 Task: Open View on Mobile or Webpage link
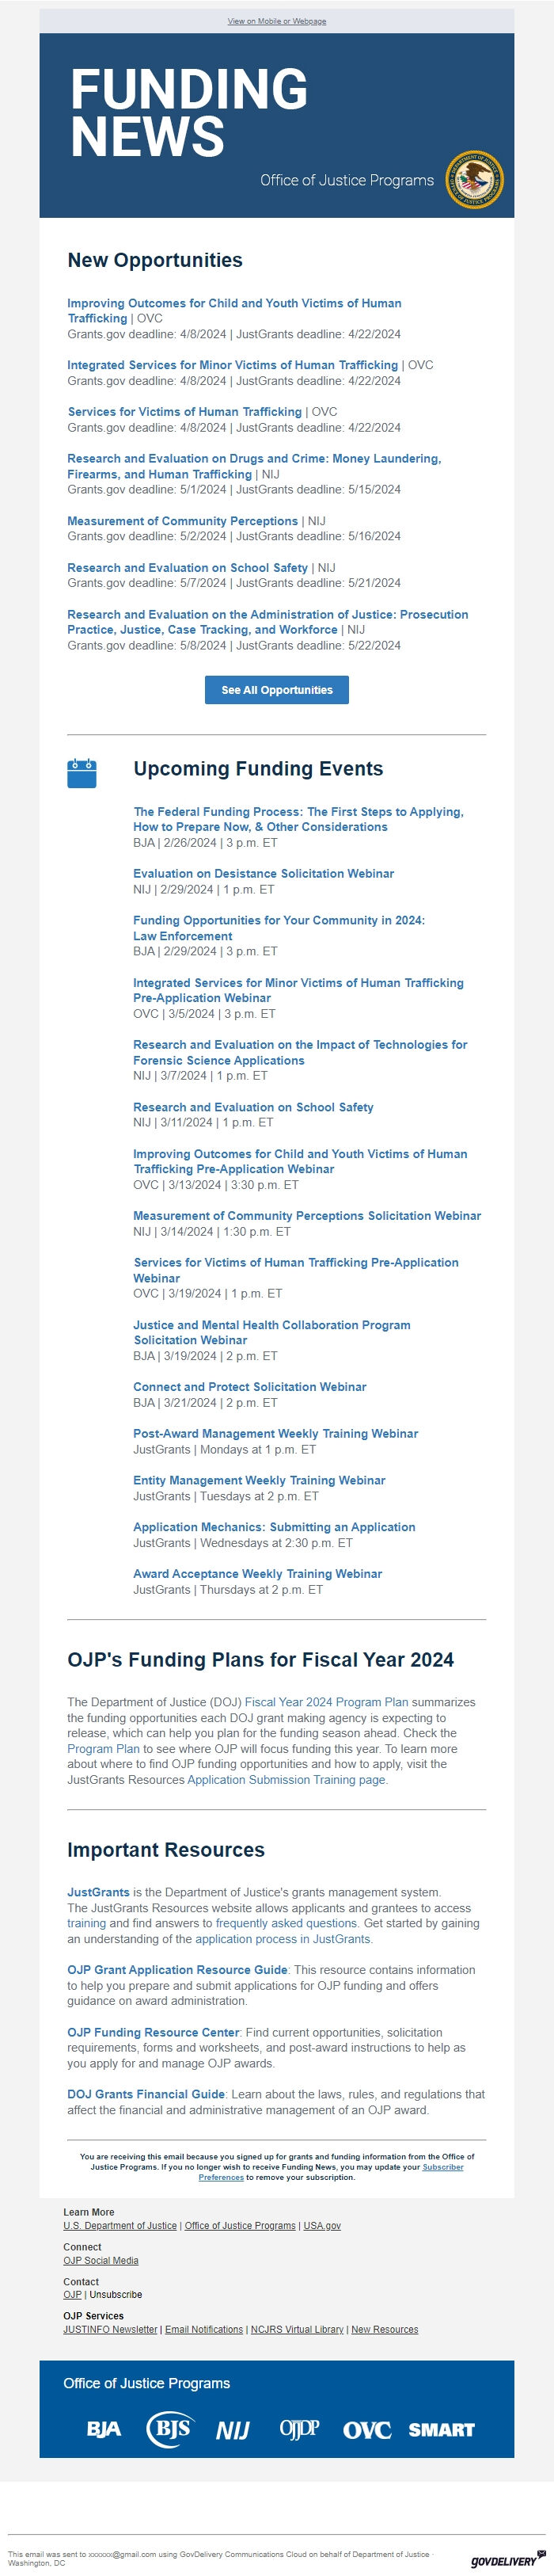point(277,21)
